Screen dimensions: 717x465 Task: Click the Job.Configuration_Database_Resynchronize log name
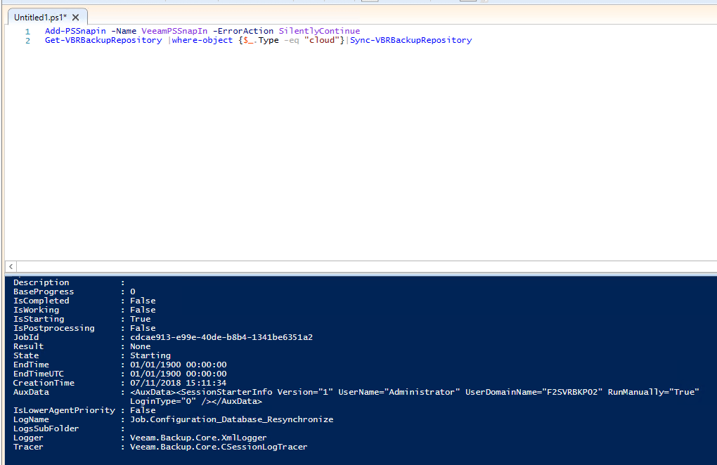[x=231, y=419]
